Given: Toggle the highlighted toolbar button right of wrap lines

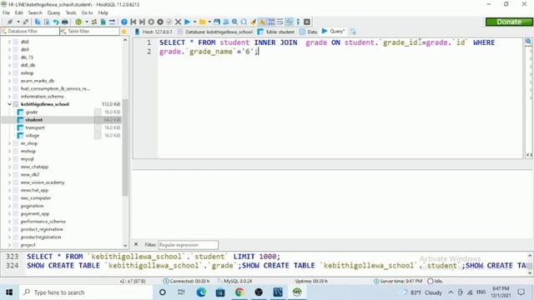Looking at the screenshot, I should tap(289, 22).
